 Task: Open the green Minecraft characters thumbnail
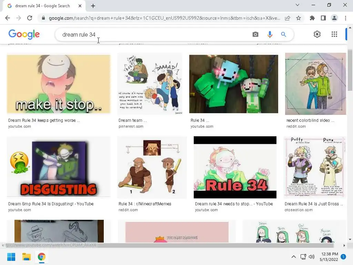point(233,84)
